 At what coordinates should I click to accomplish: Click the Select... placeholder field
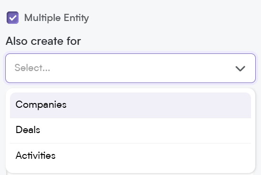[130, 68]
